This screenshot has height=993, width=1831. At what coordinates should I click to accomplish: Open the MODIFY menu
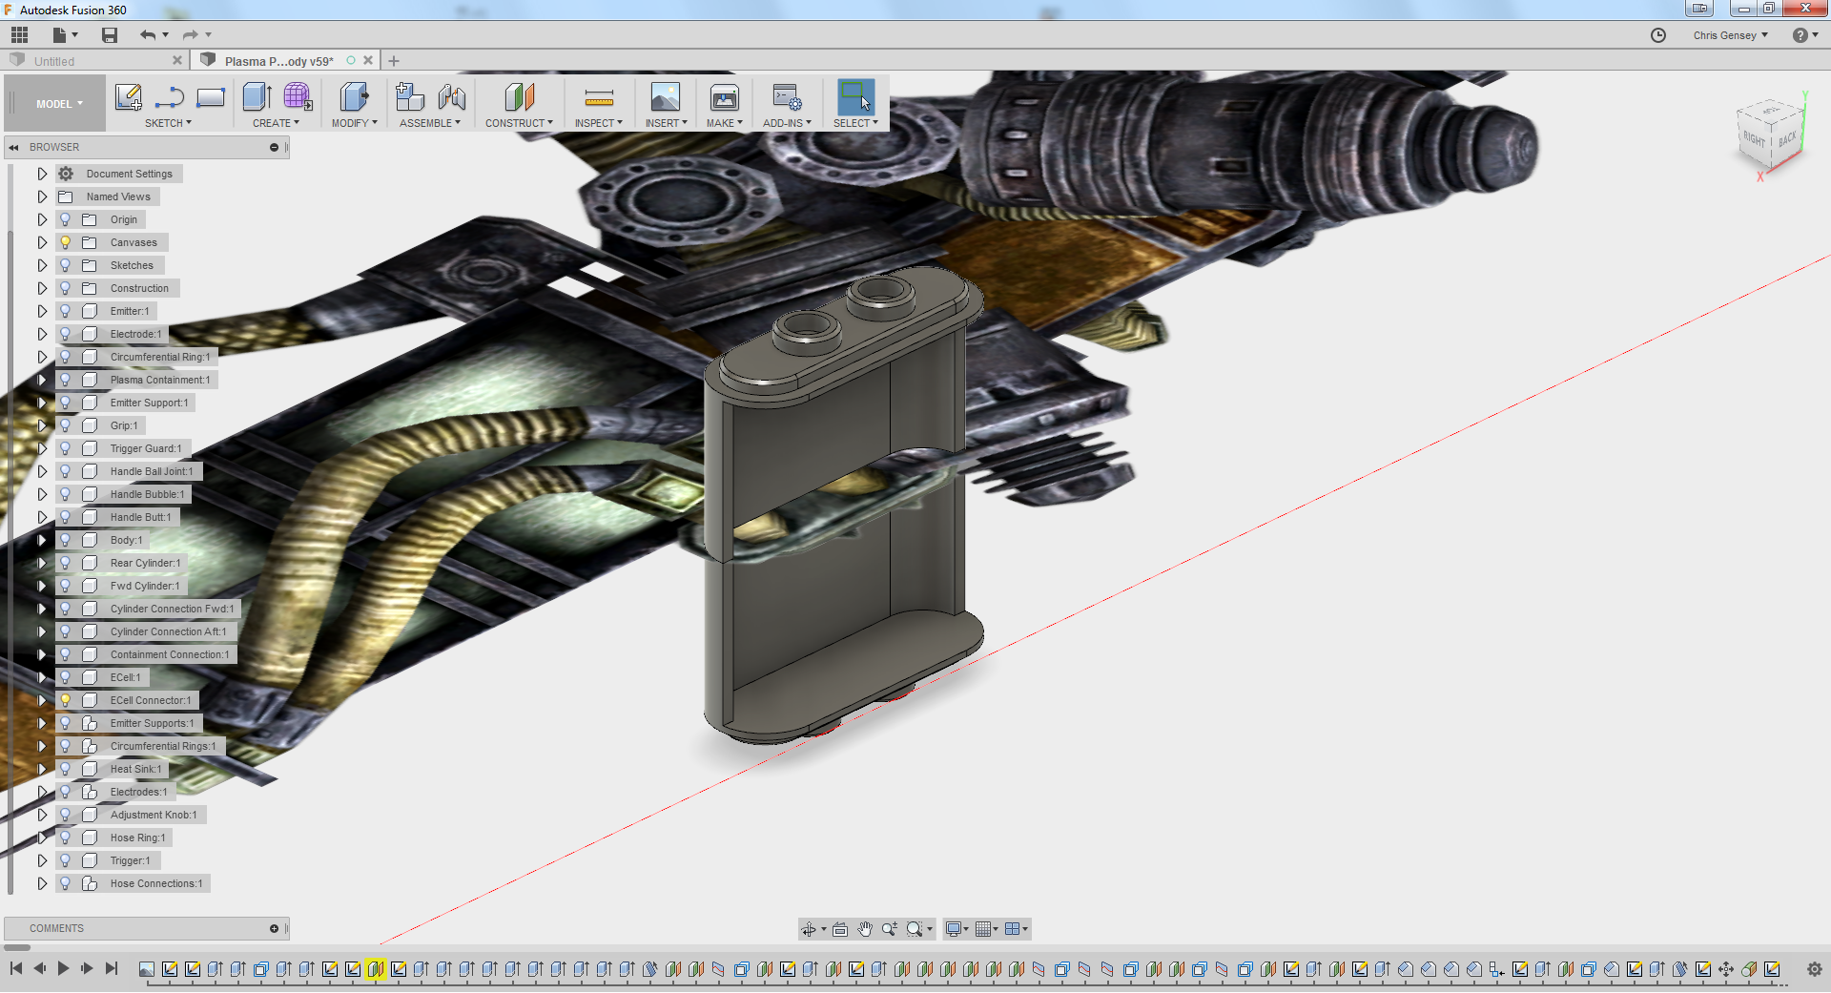point(354,123)
